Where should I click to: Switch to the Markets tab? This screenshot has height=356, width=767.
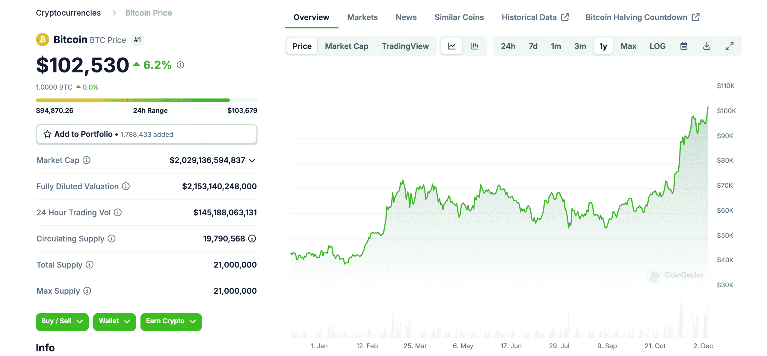click(x=362, y=17)
